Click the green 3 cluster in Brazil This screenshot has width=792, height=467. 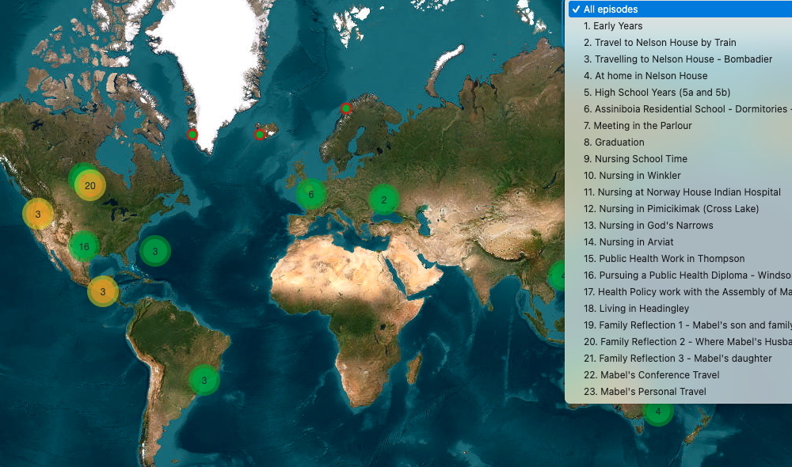click(204, 380)
